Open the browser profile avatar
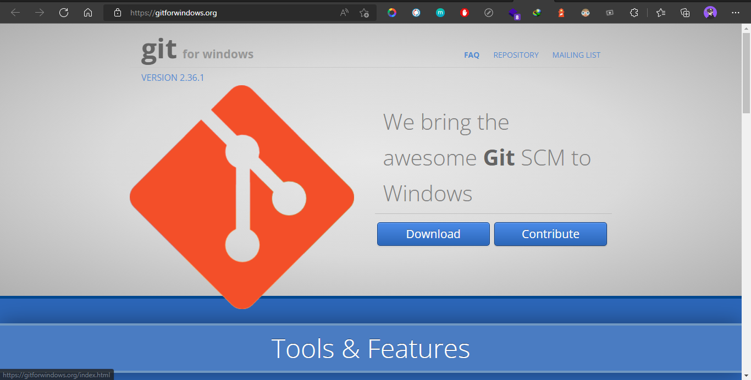This screenshot has height=380, width=751. pos(710,13)
